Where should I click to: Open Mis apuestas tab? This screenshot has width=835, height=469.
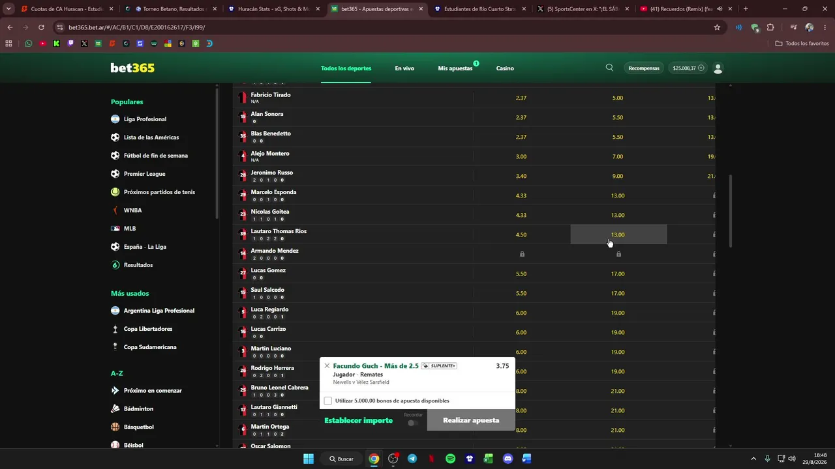pyautogui.click(x=455, y=68)
